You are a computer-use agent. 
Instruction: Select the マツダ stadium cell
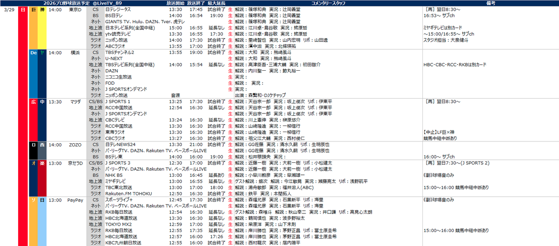(75, 102)
